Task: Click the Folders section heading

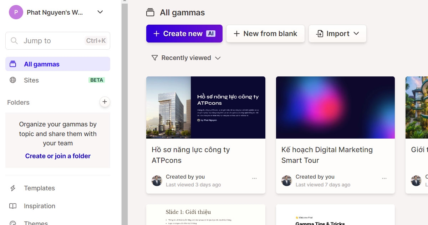Action: point(18,102)
